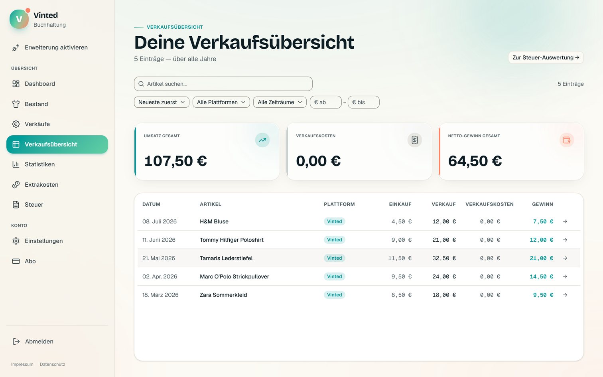Open the Impressum link
The image size is (603, 377).
coord(22,364)
